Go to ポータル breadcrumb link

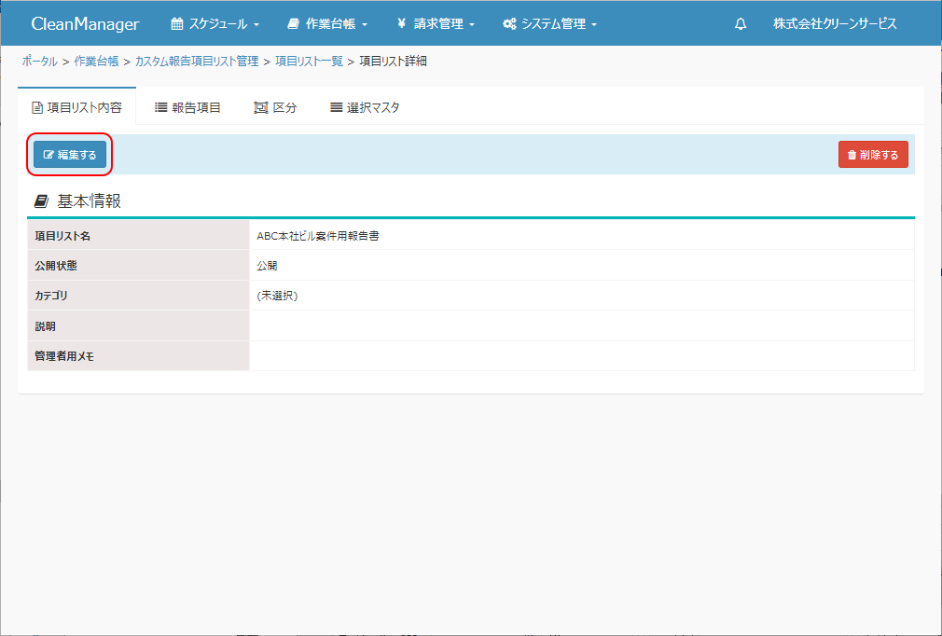(x=39, y=62)
